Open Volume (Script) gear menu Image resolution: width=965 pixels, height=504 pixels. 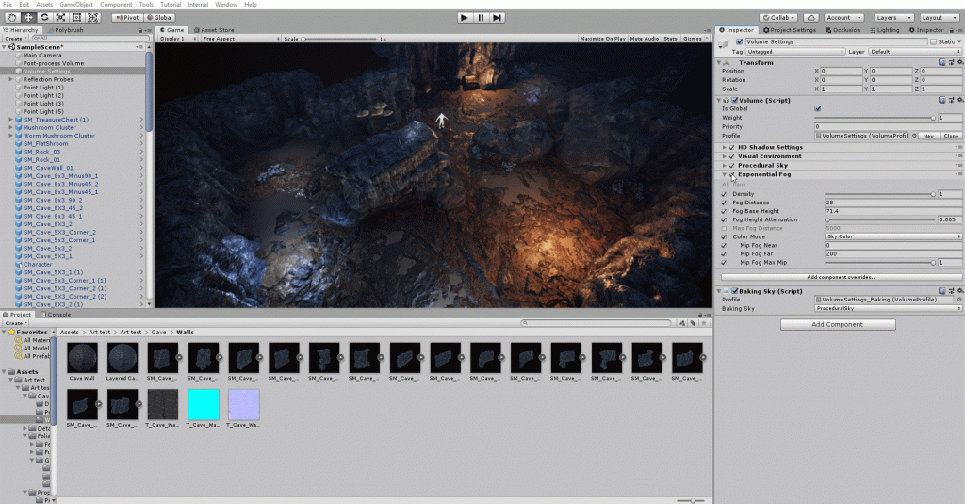tap(959, 100)
